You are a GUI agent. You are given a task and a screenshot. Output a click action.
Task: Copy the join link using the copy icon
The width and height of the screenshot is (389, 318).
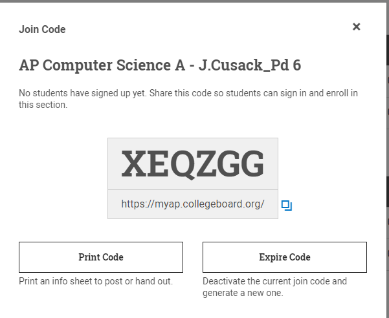(287, 206)
